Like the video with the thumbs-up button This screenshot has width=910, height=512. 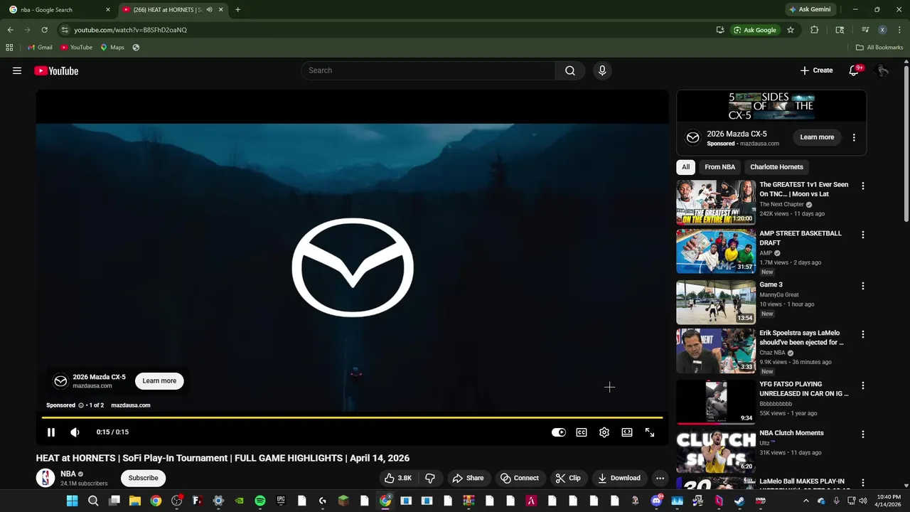(398, 478)
